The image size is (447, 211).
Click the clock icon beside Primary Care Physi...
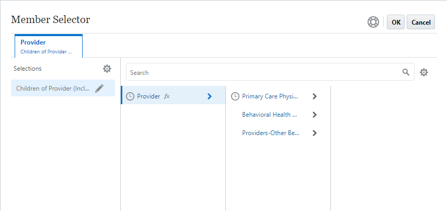pos(235,96)
